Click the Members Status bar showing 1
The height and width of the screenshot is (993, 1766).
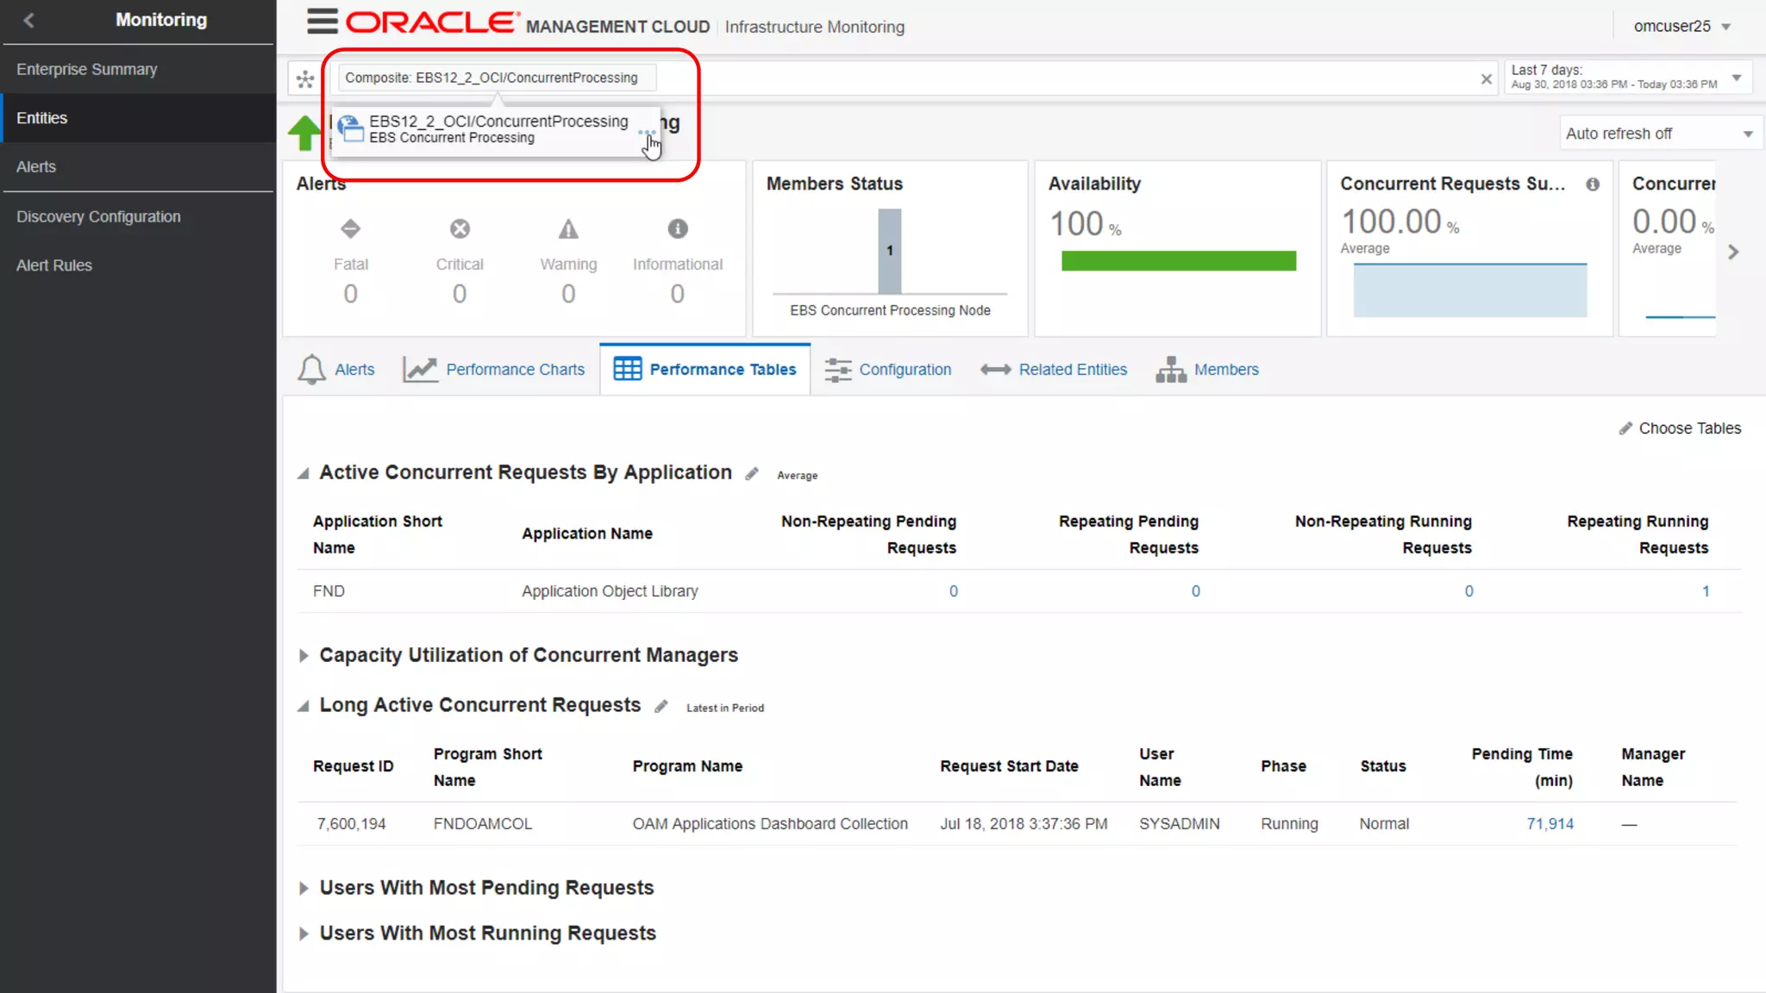click(889, 252)
